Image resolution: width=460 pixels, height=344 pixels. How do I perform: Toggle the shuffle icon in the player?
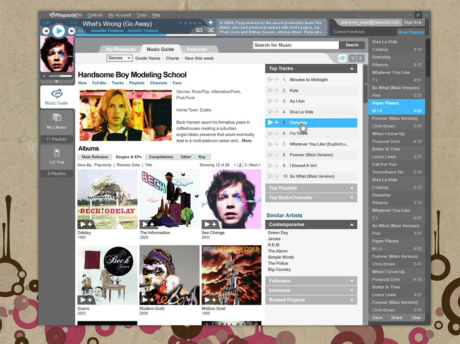pos(211,30)
